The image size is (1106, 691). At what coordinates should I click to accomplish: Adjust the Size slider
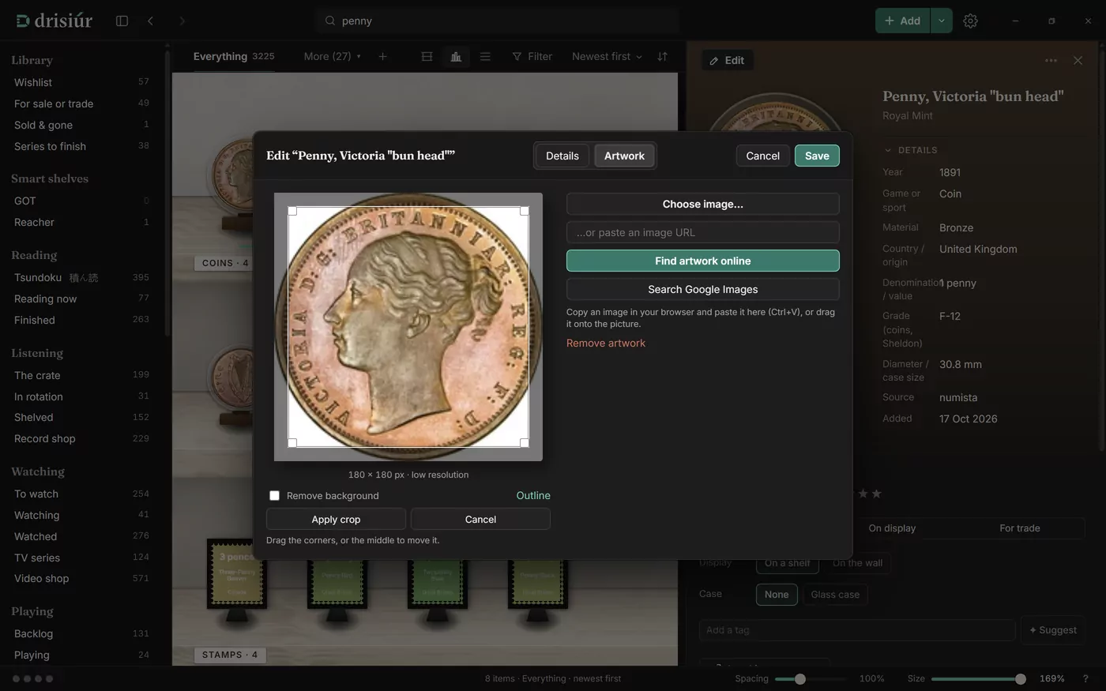coord(979,678)
